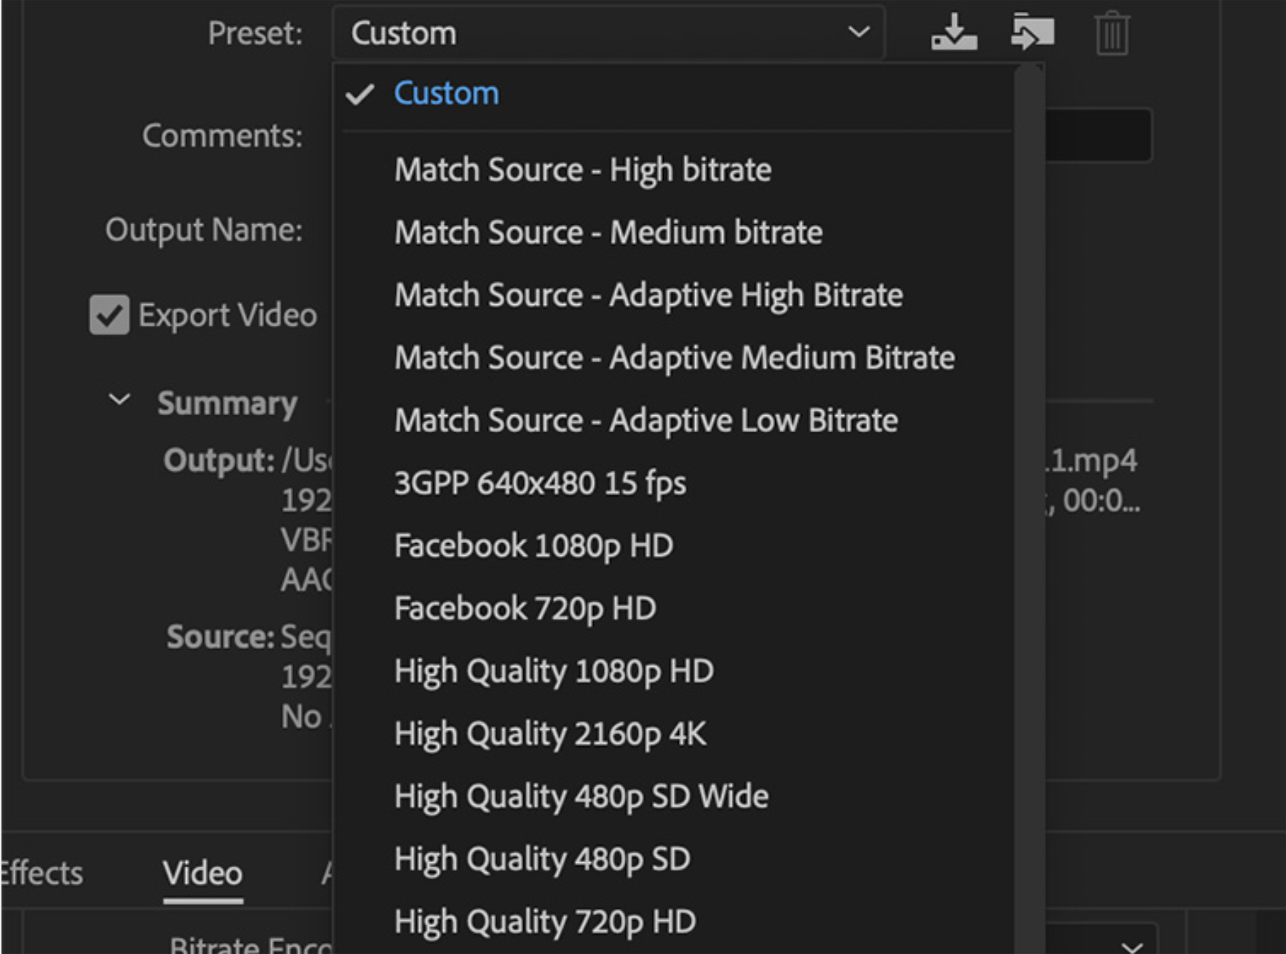This screenshot has height=954, width=1286.
Task: Open the Preset dropdown chevron
Action: point(858,33)
